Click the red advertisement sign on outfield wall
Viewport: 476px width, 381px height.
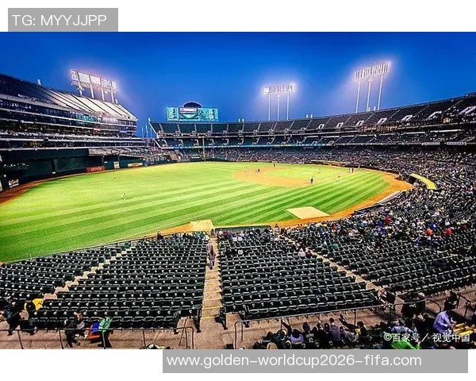tap(96, 169)
